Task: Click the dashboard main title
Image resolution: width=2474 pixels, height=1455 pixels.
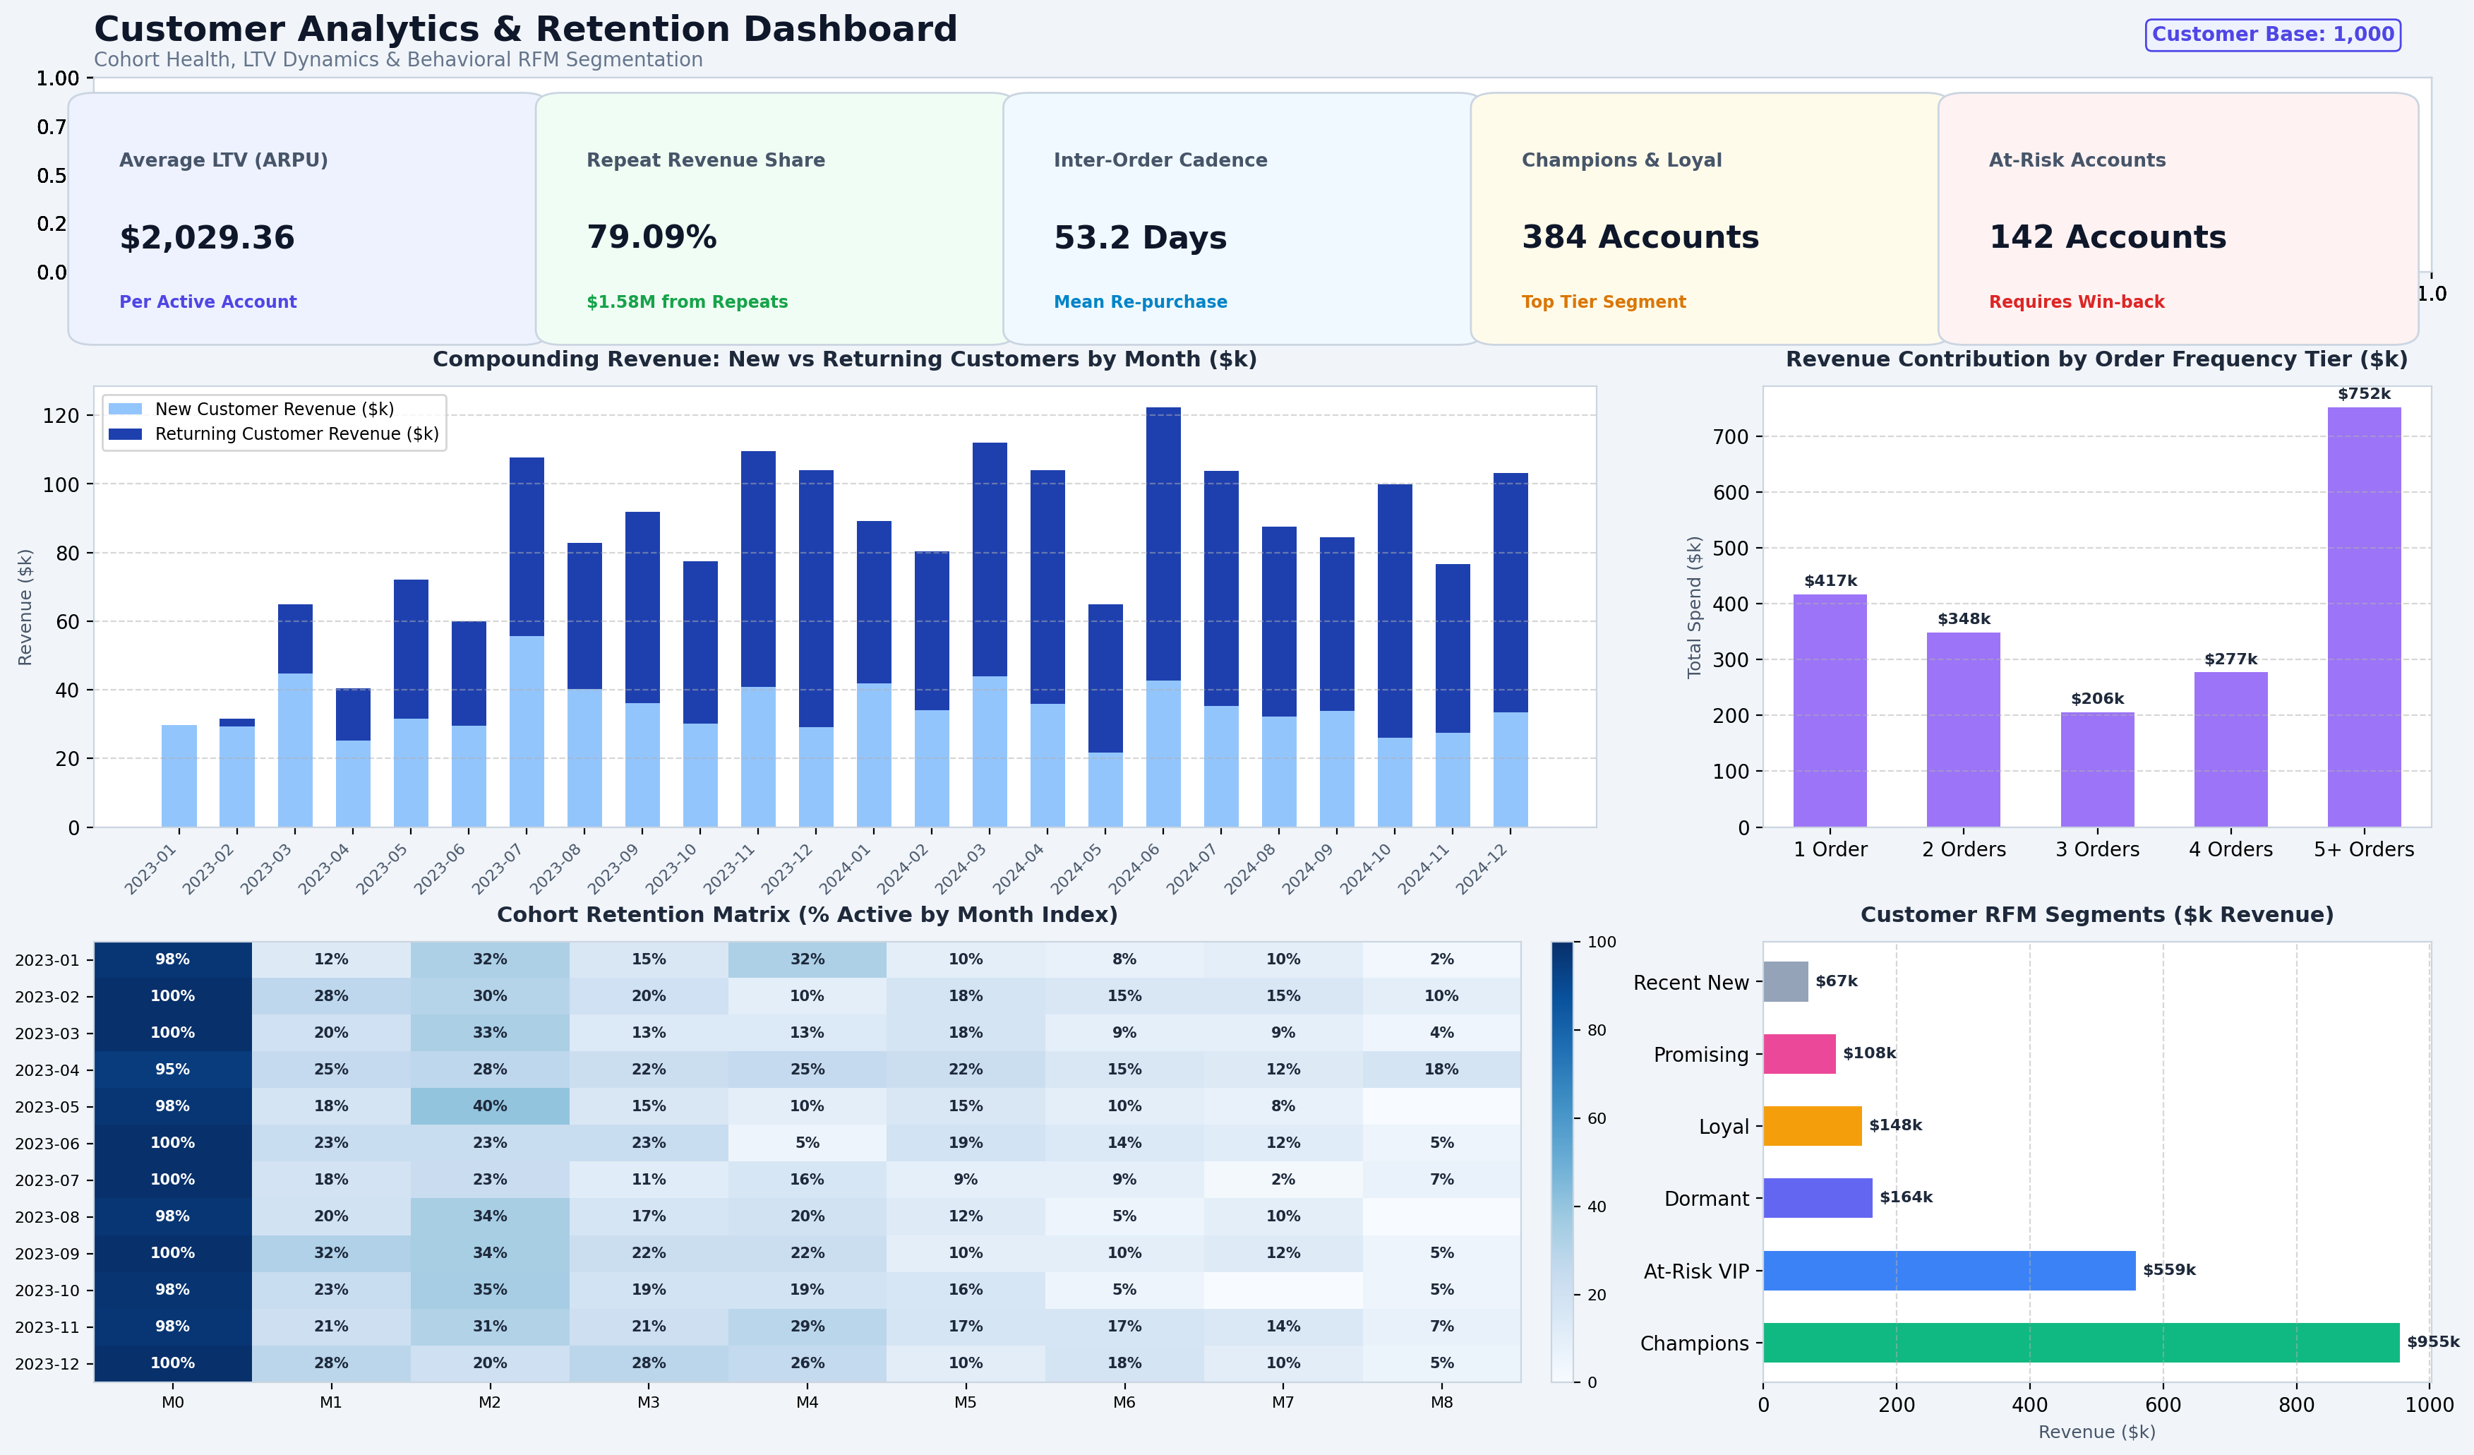Action: pyautogui.click(x=525, y=30)
